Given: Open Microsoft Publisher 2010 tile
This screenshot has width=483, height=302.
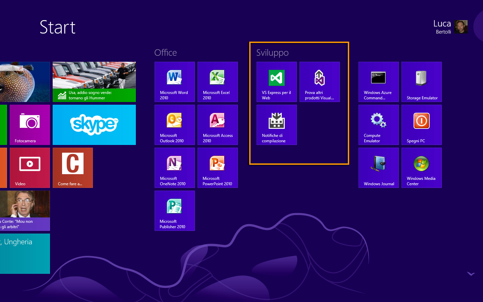Looking at the screenshot, I should pos(175,211).
